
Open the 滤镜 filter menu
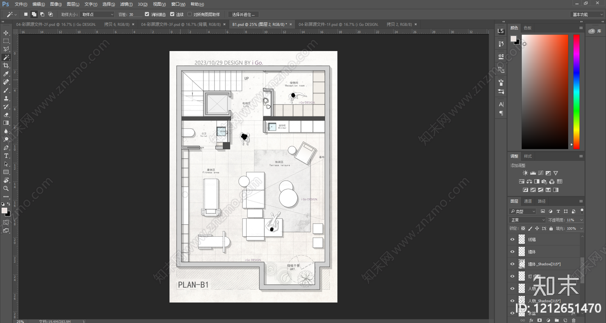coord(126,4)
